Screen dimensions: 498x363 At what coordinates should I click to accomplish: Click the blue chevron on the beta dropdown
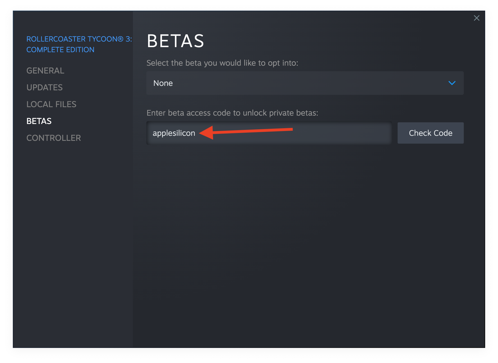452,83
